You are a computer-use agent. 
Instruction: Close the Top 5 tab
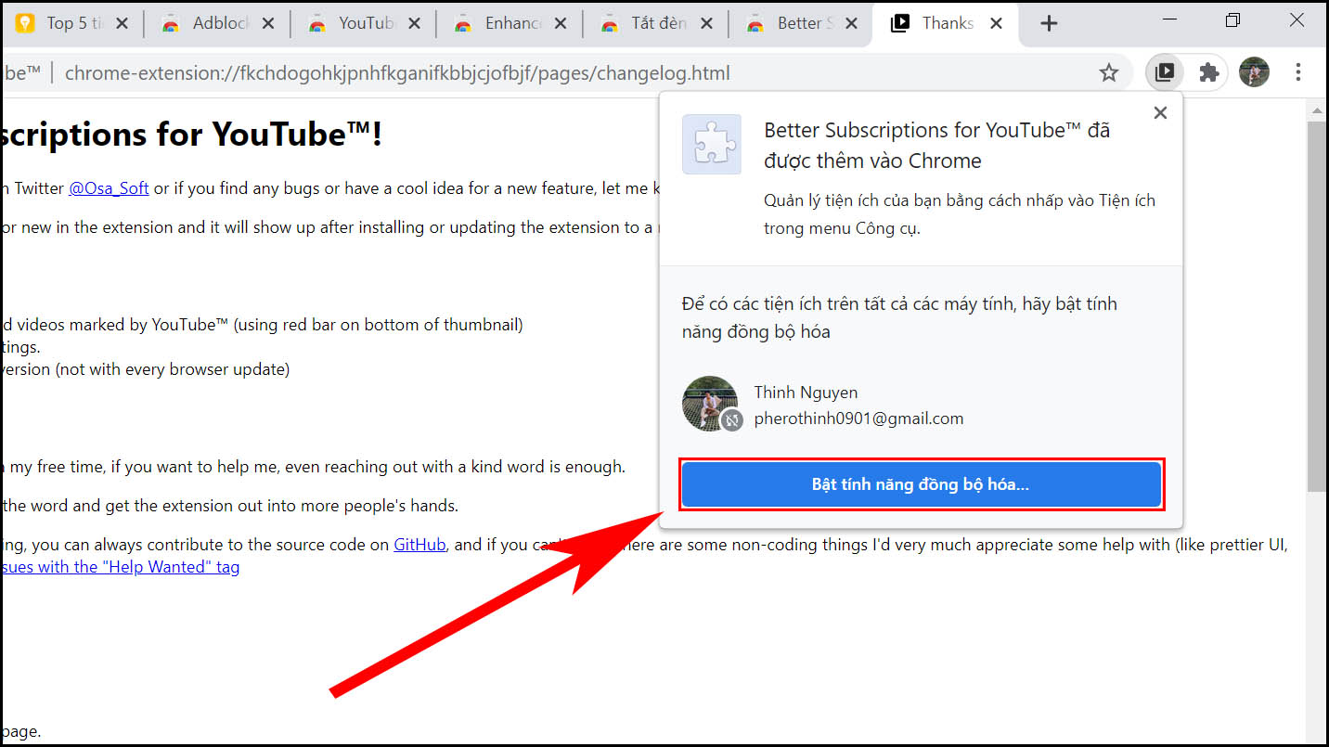(122, 24)
